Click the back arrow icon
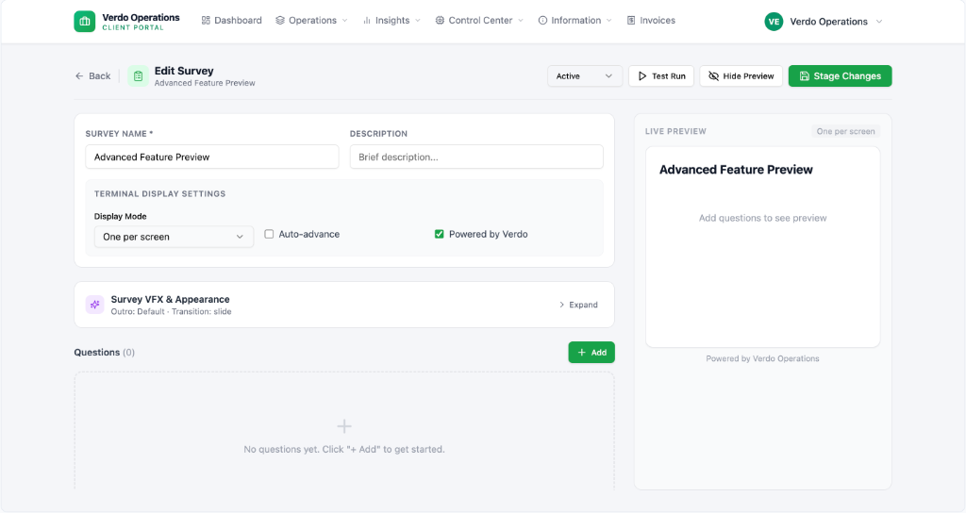Image resolution: width=966 pixels, height=513 pixels. [79, 75]
